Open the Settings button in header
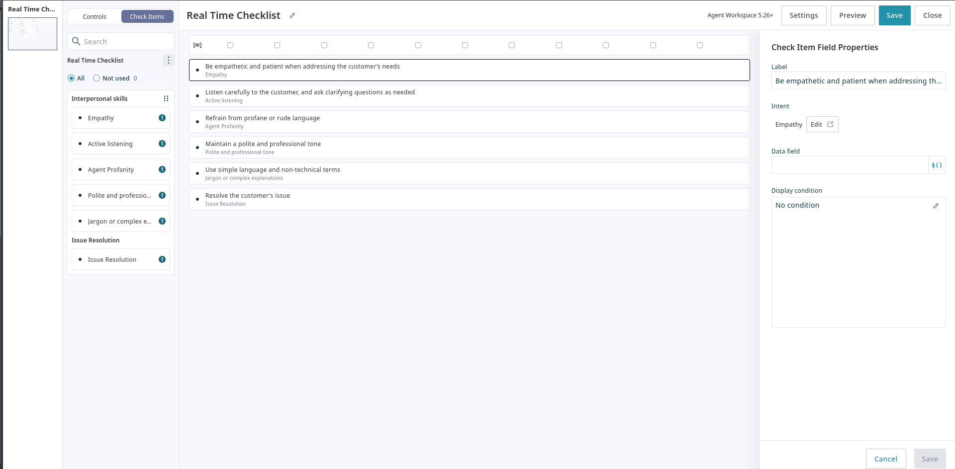The image size is (955, 469). click(x=803, y=15)
